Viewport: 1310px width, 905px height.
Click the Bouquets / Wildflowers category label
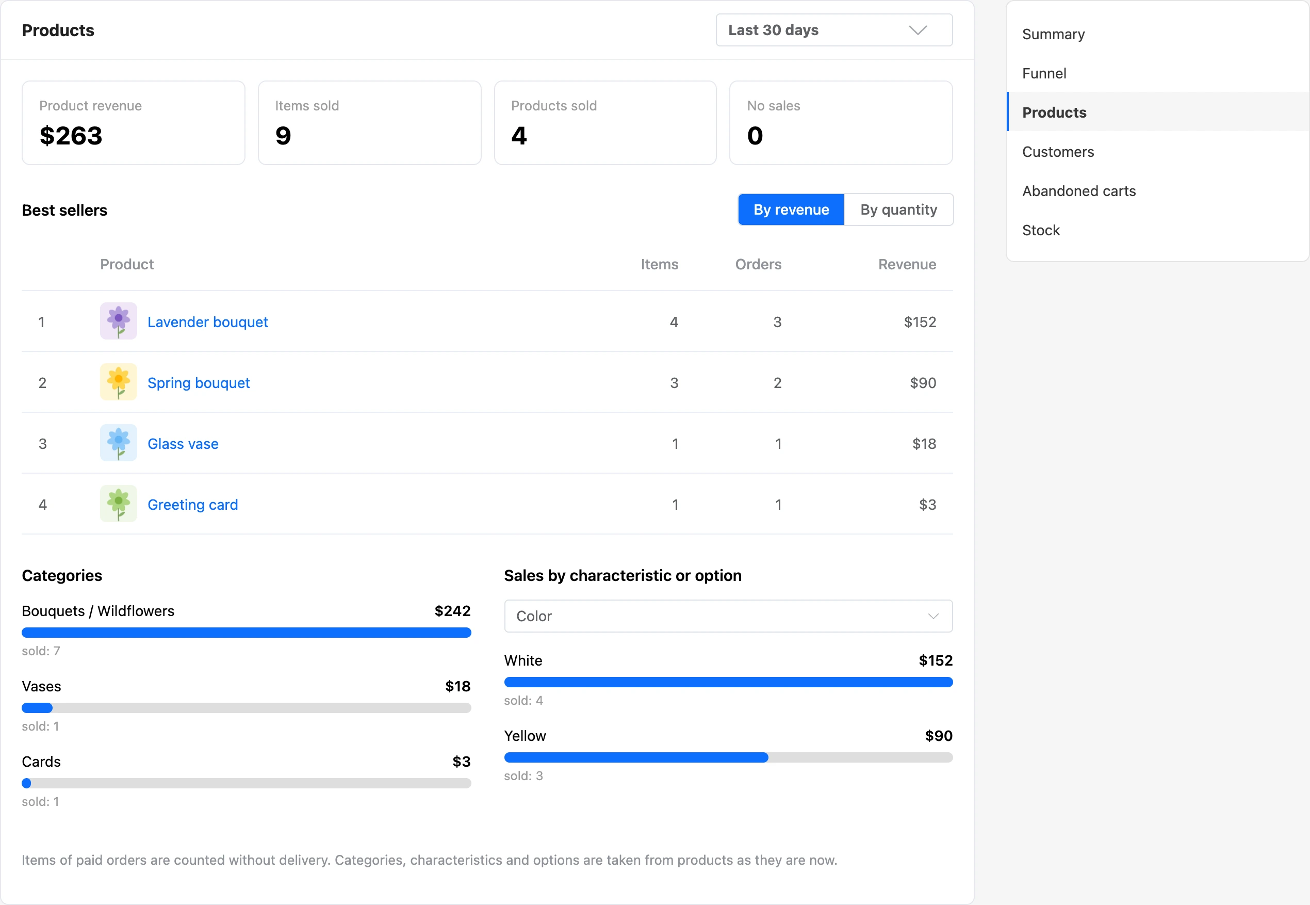(98, 611)
